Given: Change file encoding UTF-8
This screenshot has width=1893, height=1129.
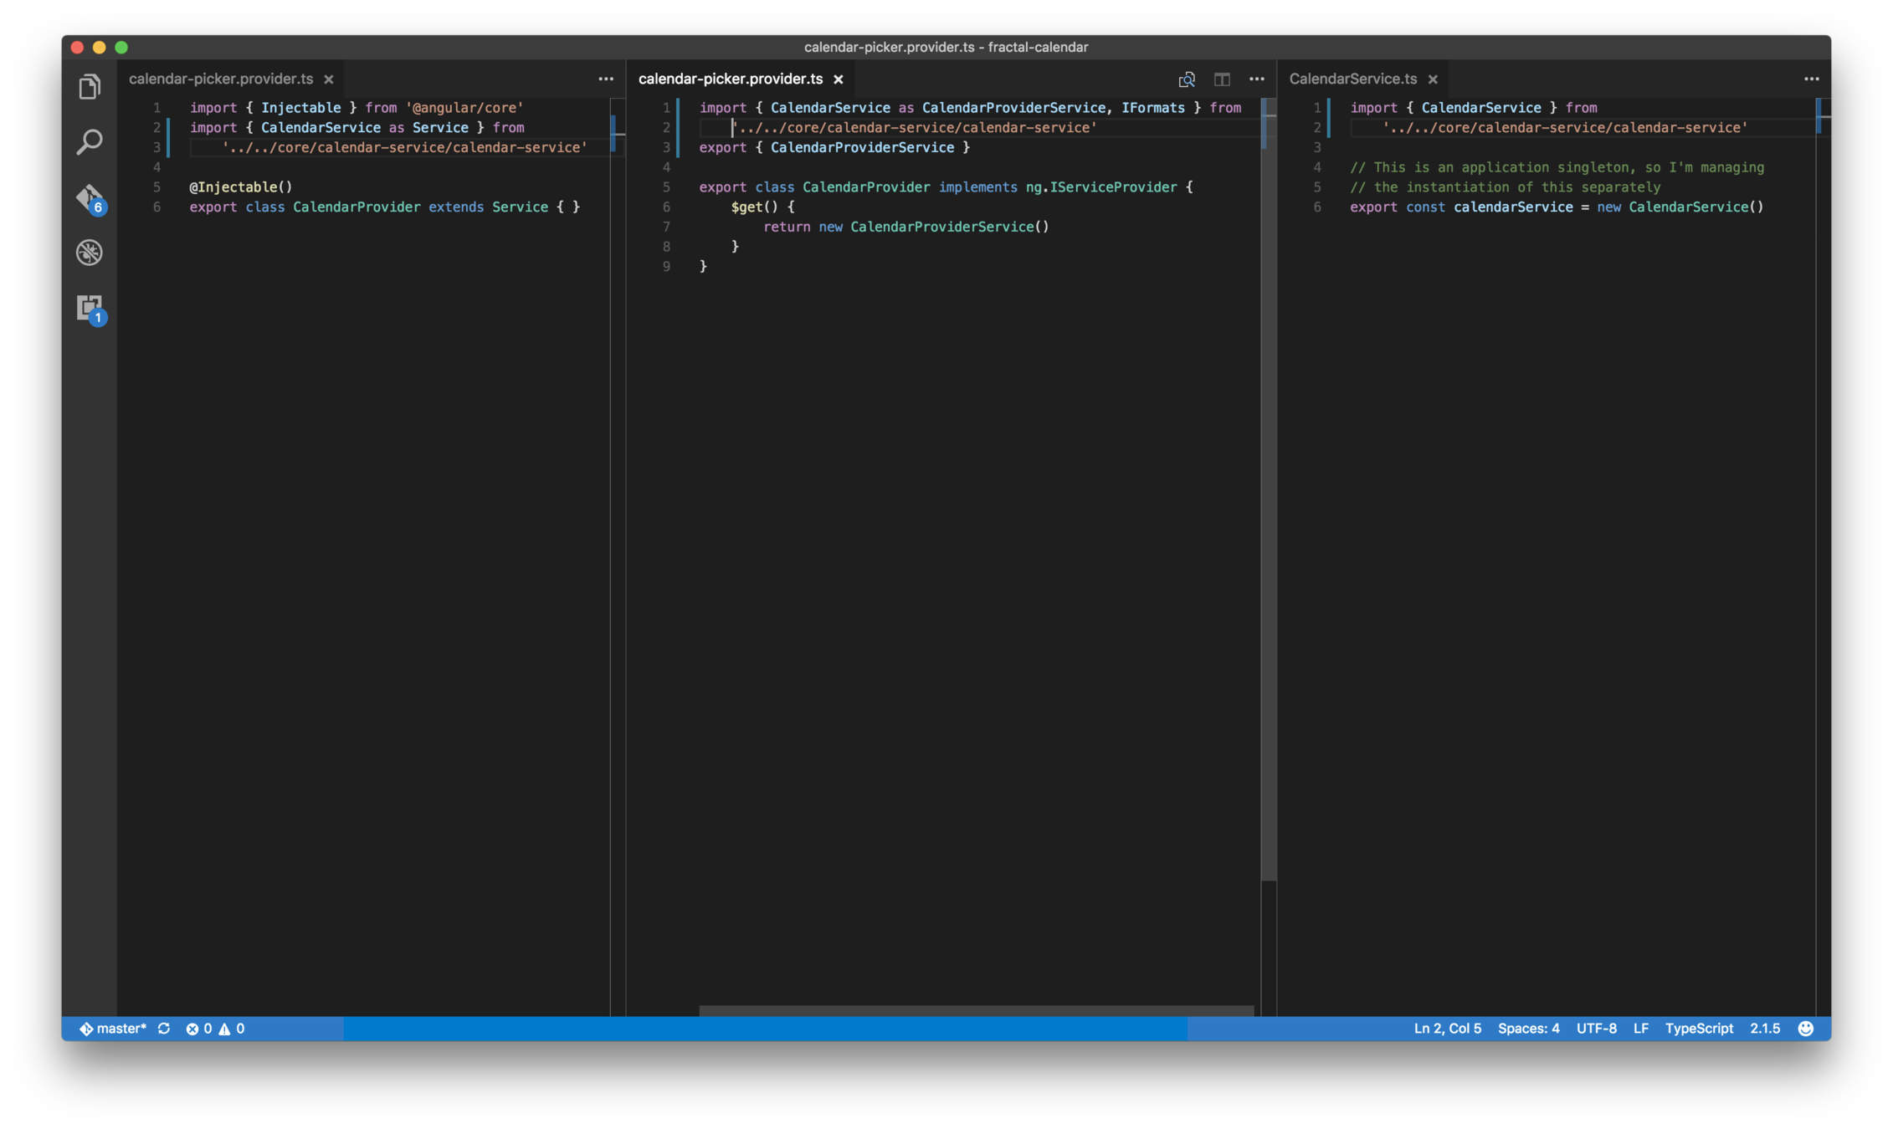Looking at the screenshot, I should pos(1597,1029).
